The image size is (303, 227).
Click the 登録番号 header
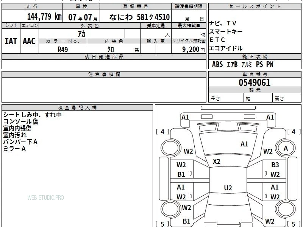pos(136,6)
